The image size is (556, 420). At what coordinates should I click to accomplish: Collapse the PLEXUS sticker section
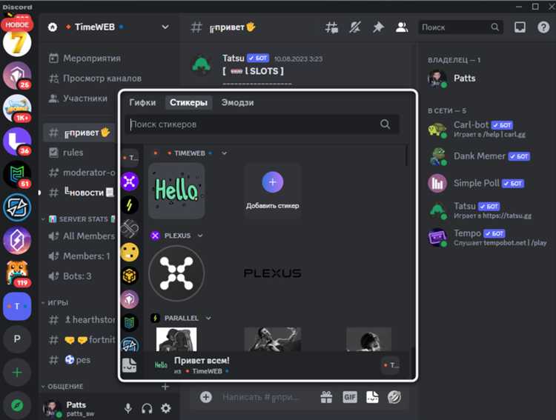200,236
